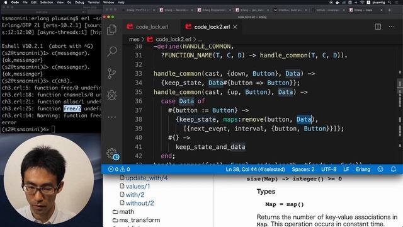The width and height of the screenshot is (403, 227).
Task: Click the errors and warnings status indicator
Action: (119, 170)
